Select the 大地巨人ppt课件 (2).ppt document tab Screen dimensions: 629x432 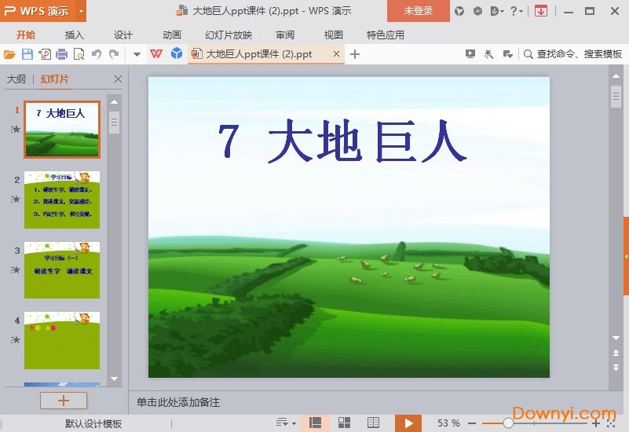tap(259, 53)
